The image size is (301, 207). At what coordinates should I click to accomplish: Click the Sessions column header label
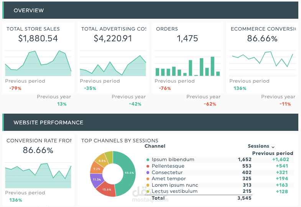pos(258,146)
